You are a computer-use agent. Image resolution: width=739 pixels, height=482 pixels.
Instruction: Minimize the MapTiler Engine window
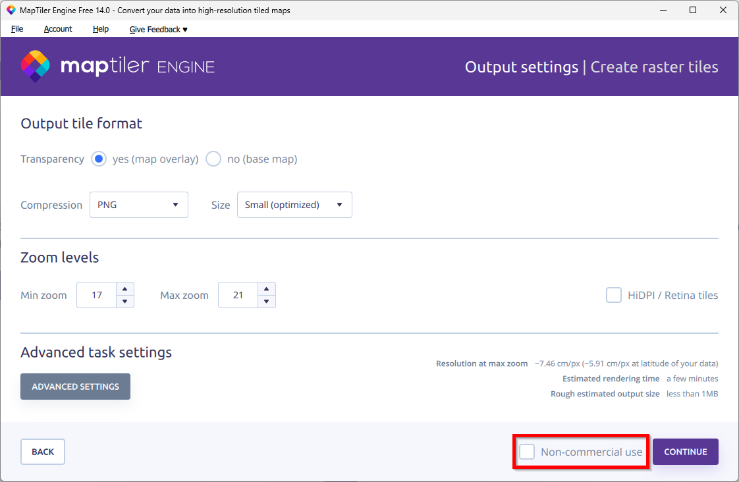tap(663, 10)
